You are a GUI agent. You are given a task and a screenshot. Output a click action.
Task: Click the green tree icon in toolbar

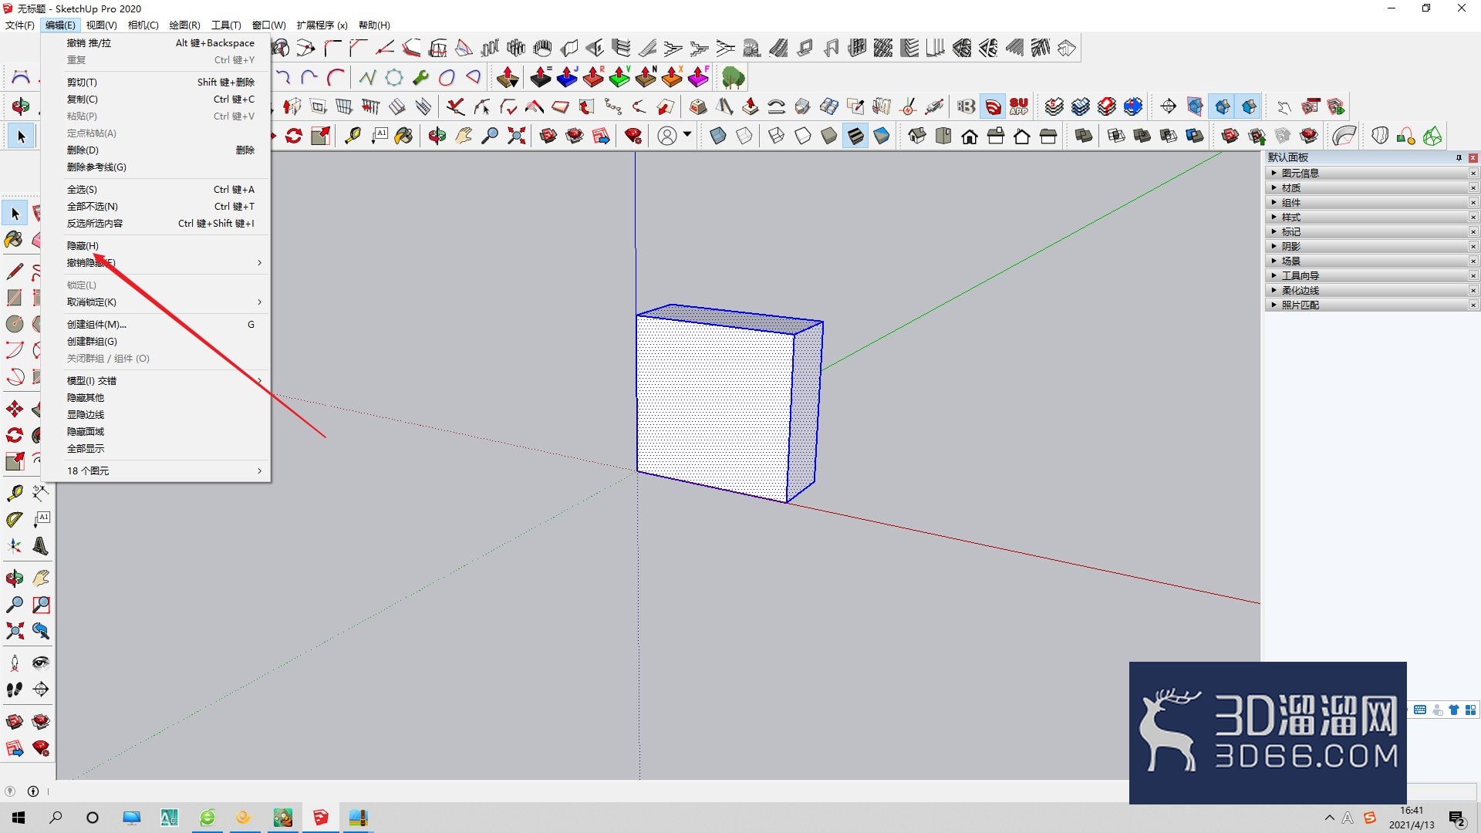(733, 77)
